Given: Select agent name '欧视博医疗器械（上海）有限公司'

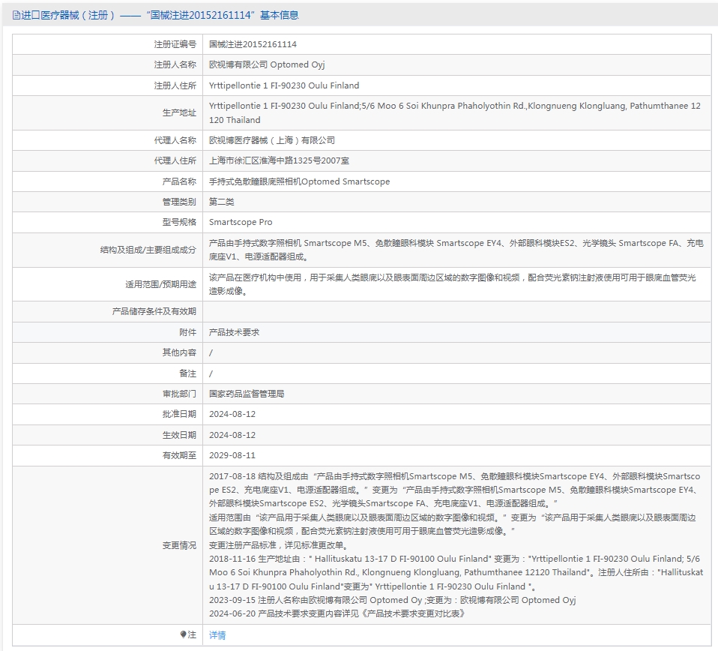Looking at the screenshot, I should 272,140.
